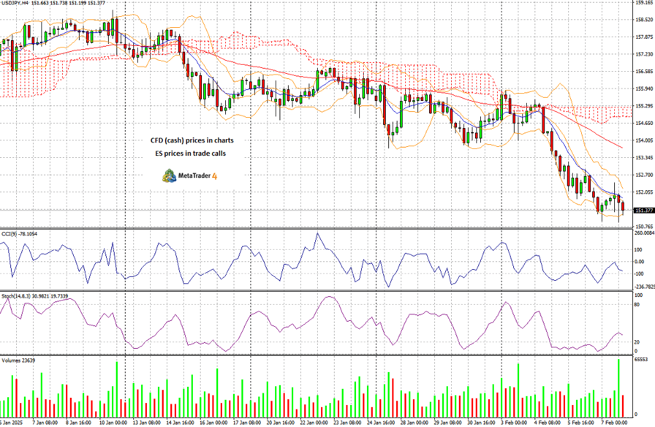Screen dimensions: 655x427
Task: Click the CCI -100.00 level label
Action: coord(639,274)
